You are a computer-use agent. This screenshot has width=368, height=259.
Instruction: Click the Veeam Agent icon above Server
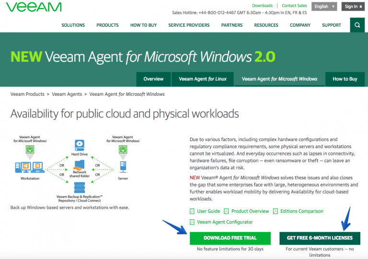123,149
